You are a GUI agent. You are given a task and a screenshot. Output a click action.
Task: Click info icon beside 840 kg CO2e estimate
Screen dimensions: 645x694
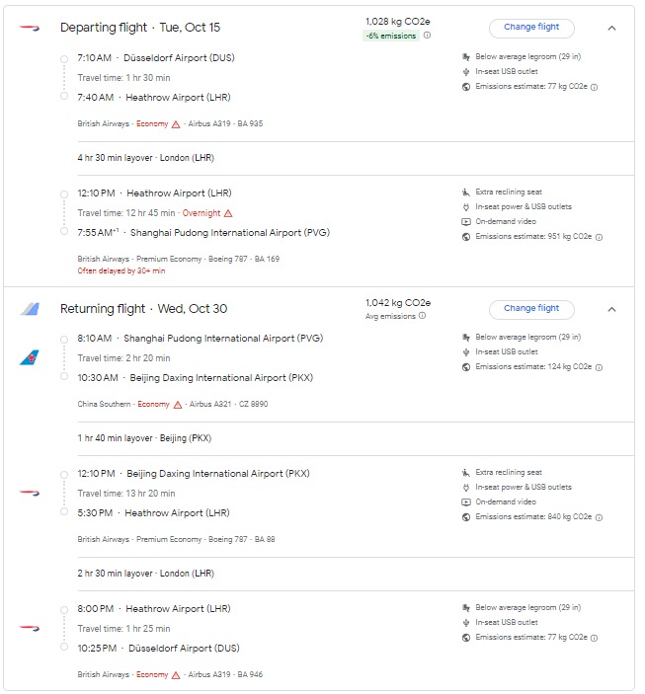click(599, 517)
